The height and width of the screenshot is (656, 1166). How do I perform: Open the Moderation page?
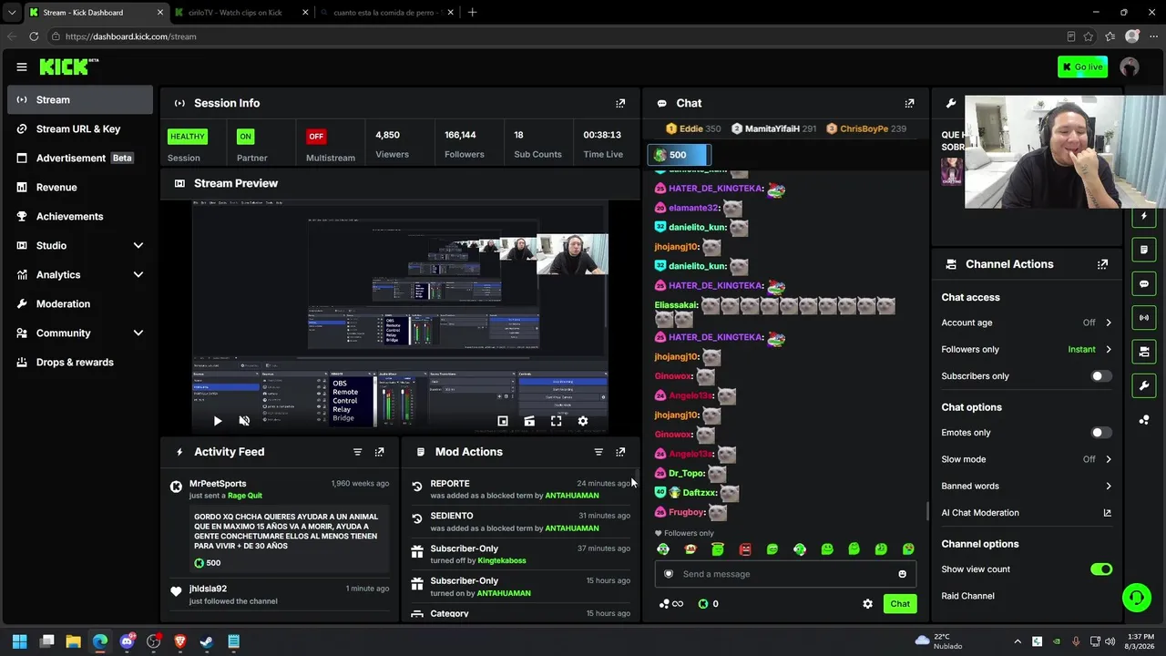tap(80, 303)
